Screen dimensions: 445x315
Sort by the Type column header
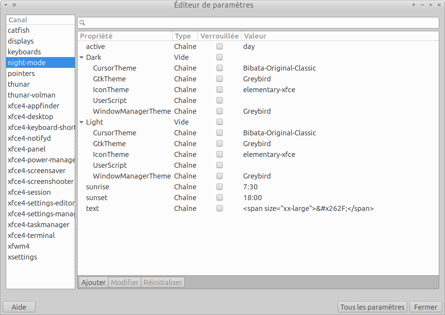pos(185,36)
